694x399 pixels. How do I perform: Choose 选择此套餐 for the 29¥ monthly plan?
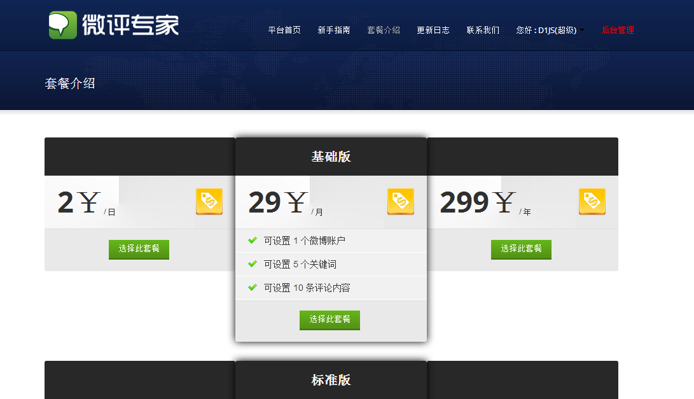pyautogui.click(x=330, y=319)
